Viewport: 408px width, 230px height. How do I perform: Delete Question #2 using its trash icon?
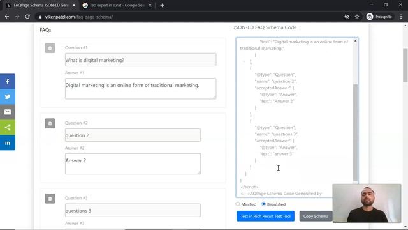point(50,123)
